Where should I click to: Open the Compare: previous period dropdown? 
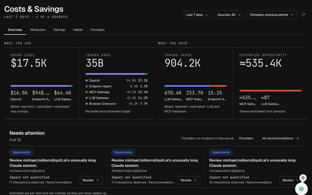click(272, 15)
